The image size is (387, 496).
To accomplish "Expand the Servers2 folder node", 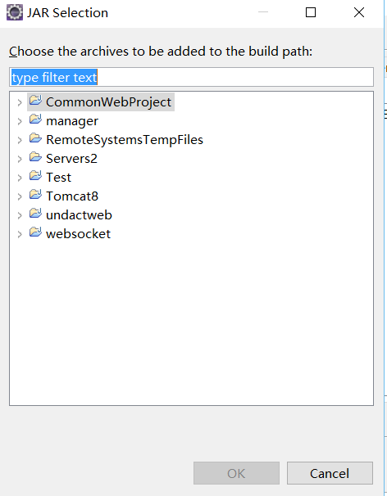I will [x=20, y=159].
